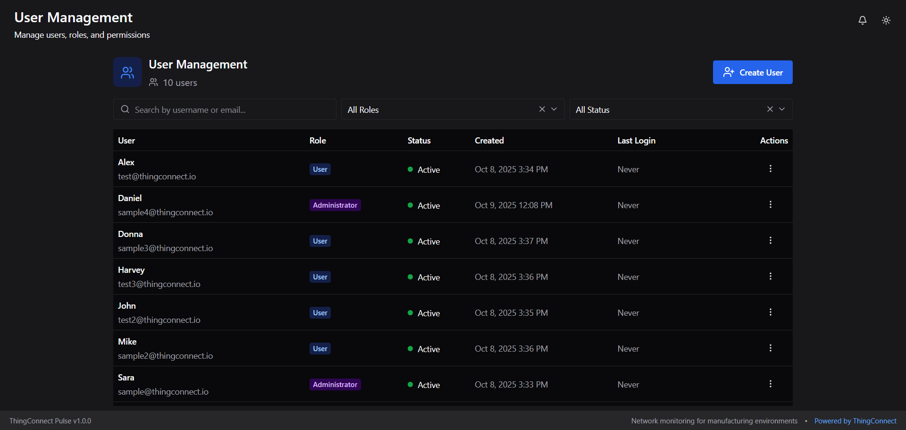
Task: Open actions menu for Harvey
Action: click(770, 276)
